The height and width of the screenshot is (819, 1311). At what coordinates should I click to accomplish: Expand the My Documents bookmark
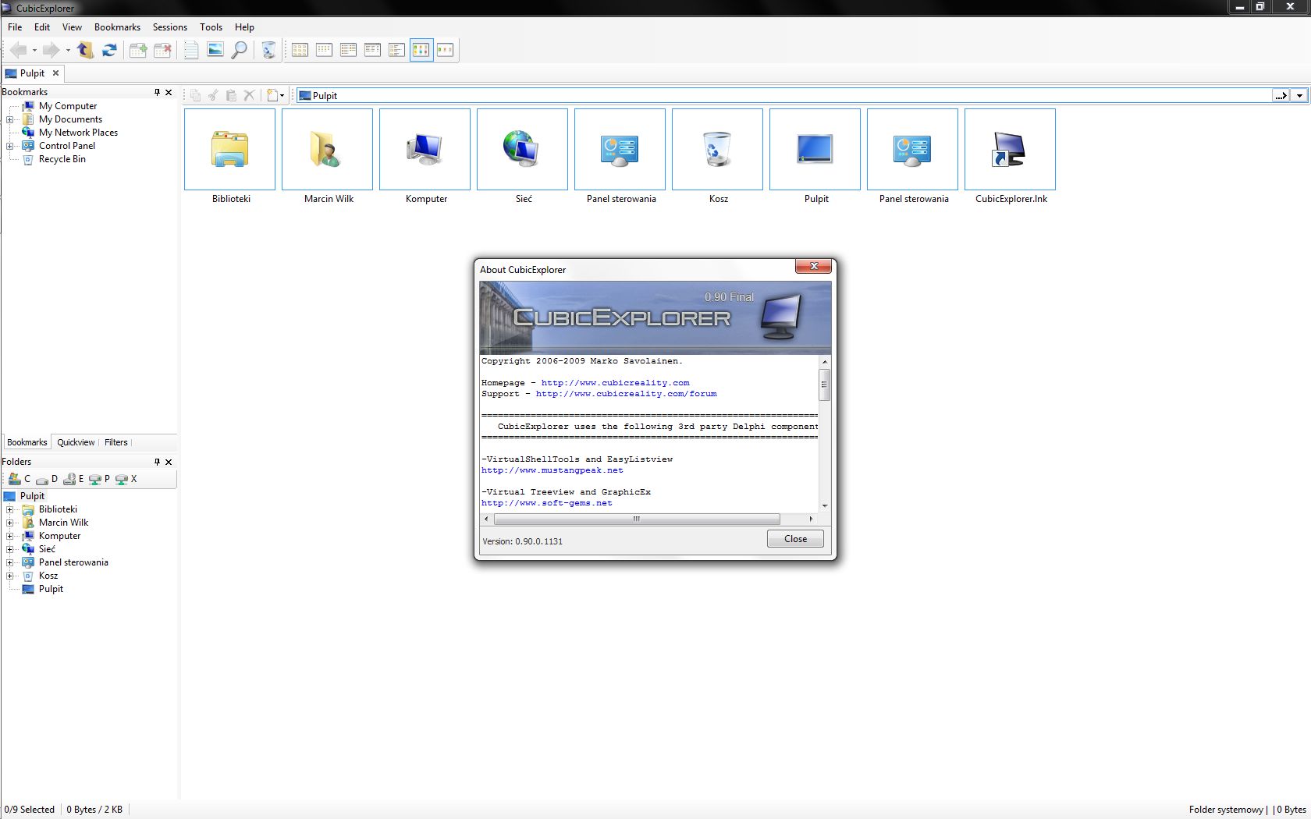pyautogui.click(x=9, y=119)
